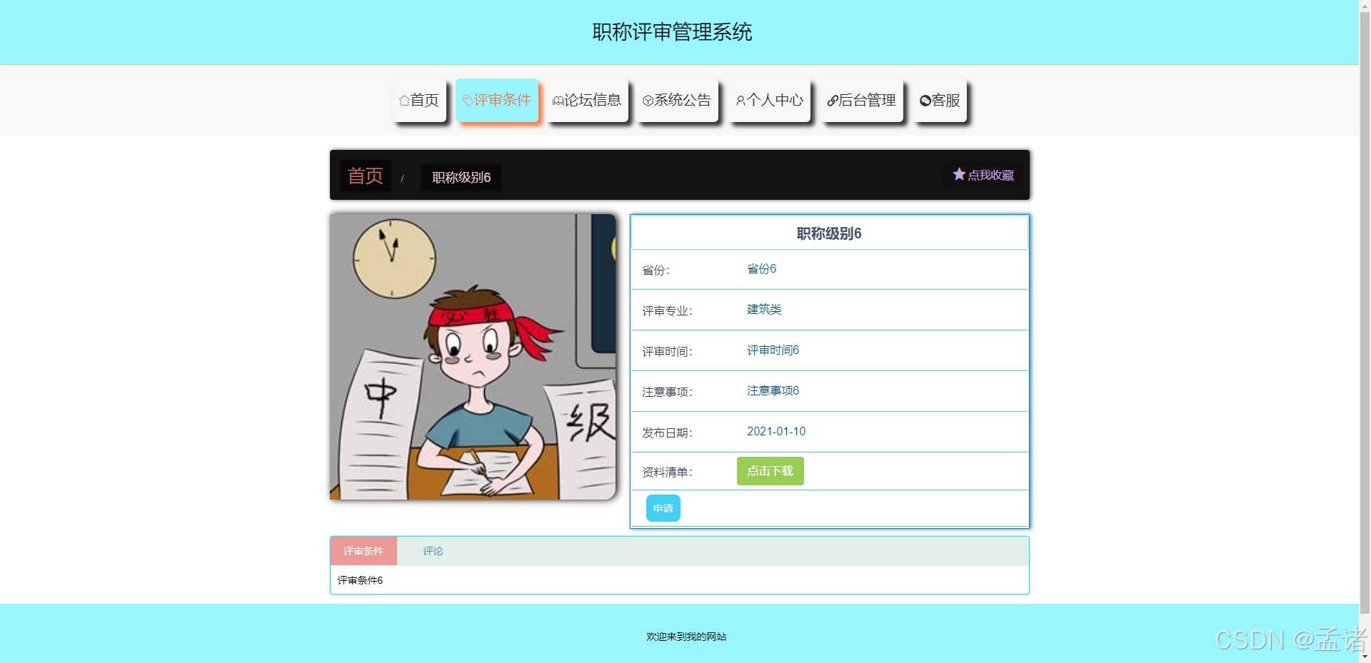Click the 资料清单: label
1371x663 pixels.
(x=667, y=472)
